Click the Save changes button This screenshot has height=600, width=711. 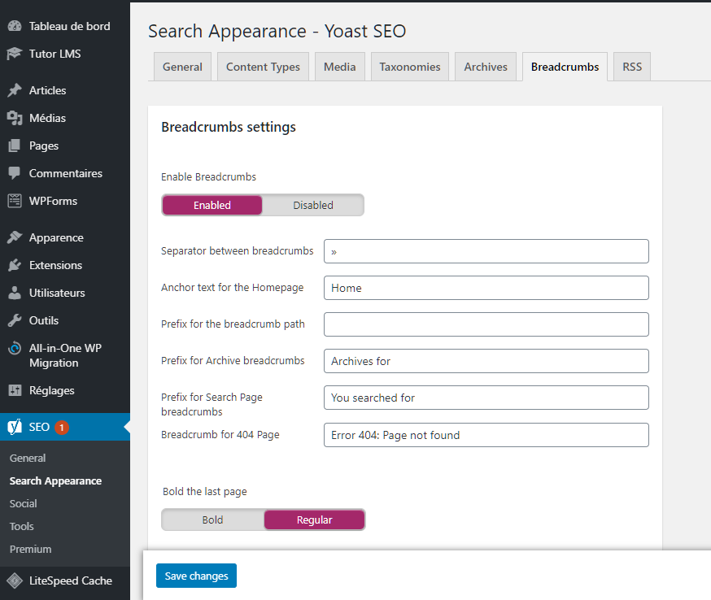click(196, 575)
